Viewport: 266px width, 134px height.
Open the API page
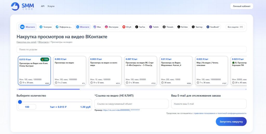click(x=43, y=6)
